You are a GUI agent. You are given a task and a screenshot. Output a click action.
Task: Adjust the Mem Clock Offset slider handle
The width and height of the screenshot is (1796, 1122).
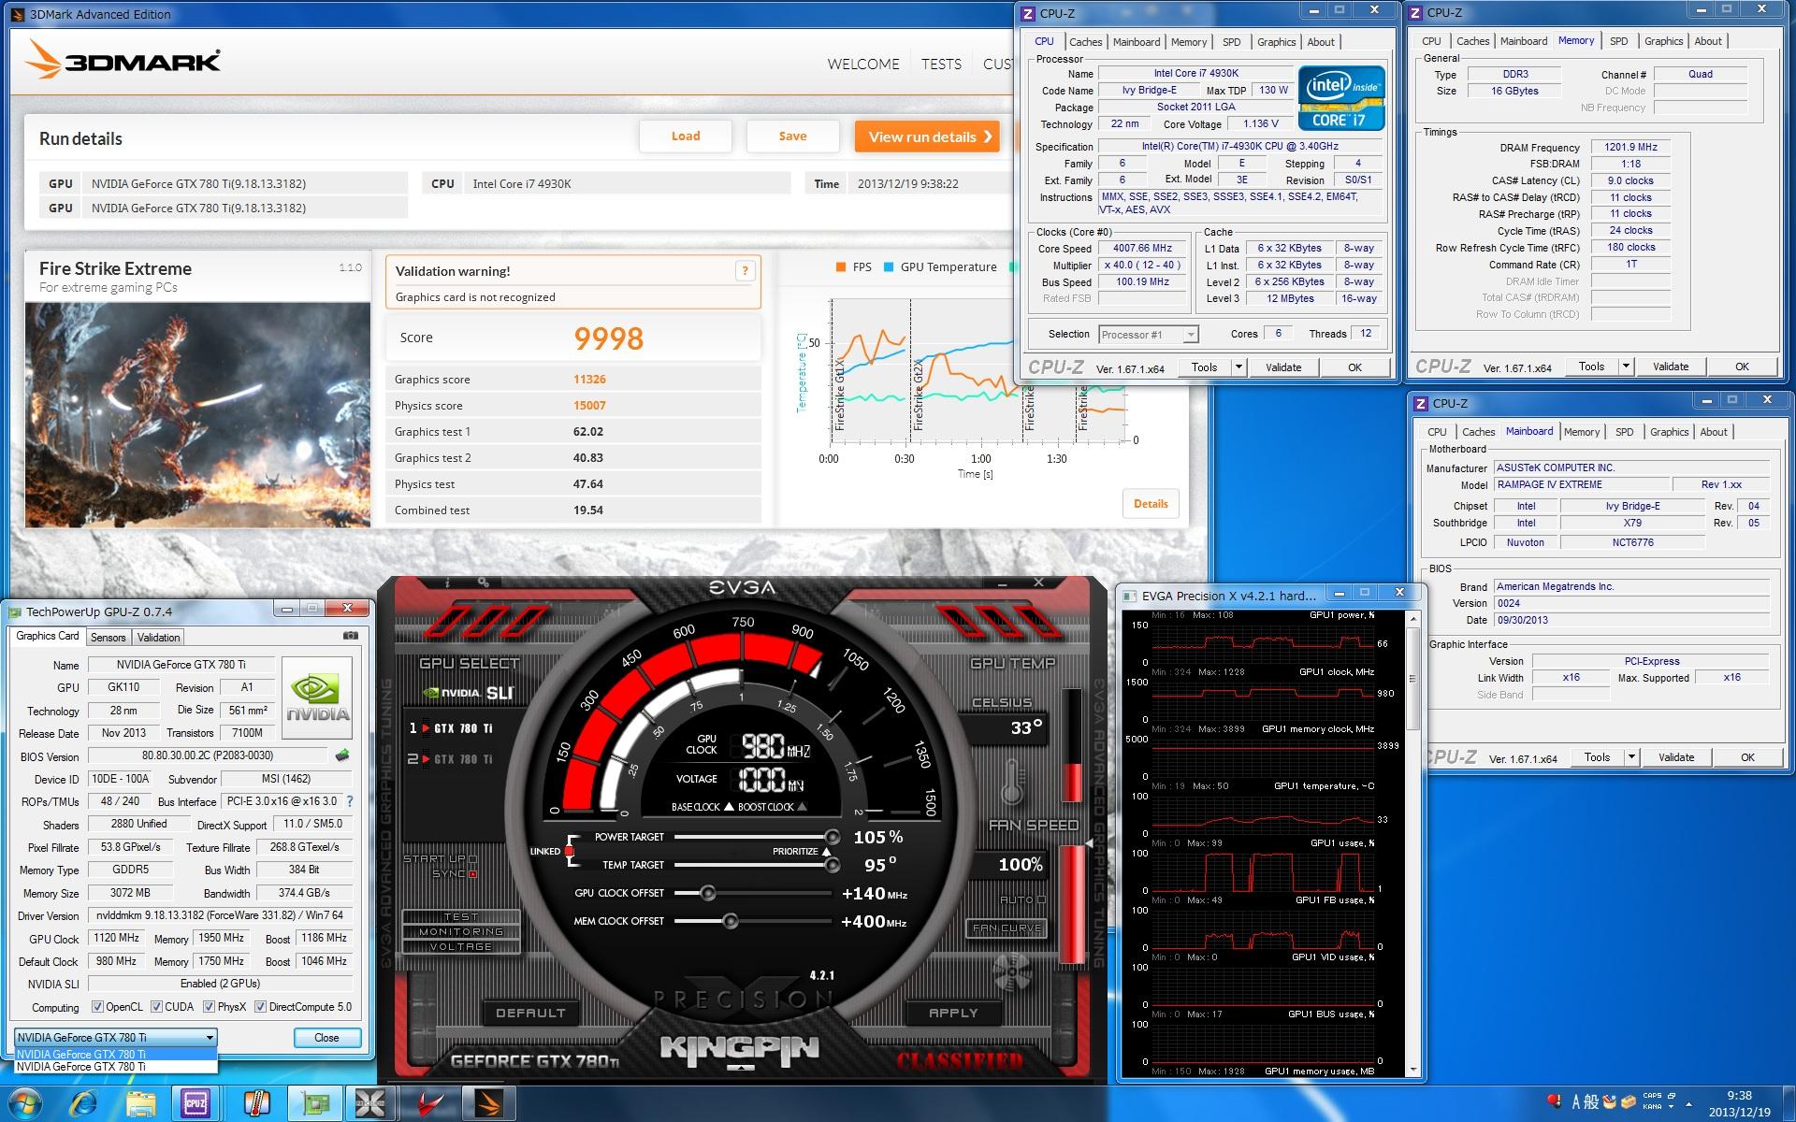click(731, 922)
